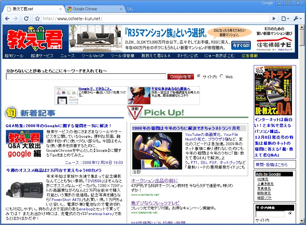The image size is (306, 225).
Task: Open the Ads by Google link
Action: tap(268, 174)
